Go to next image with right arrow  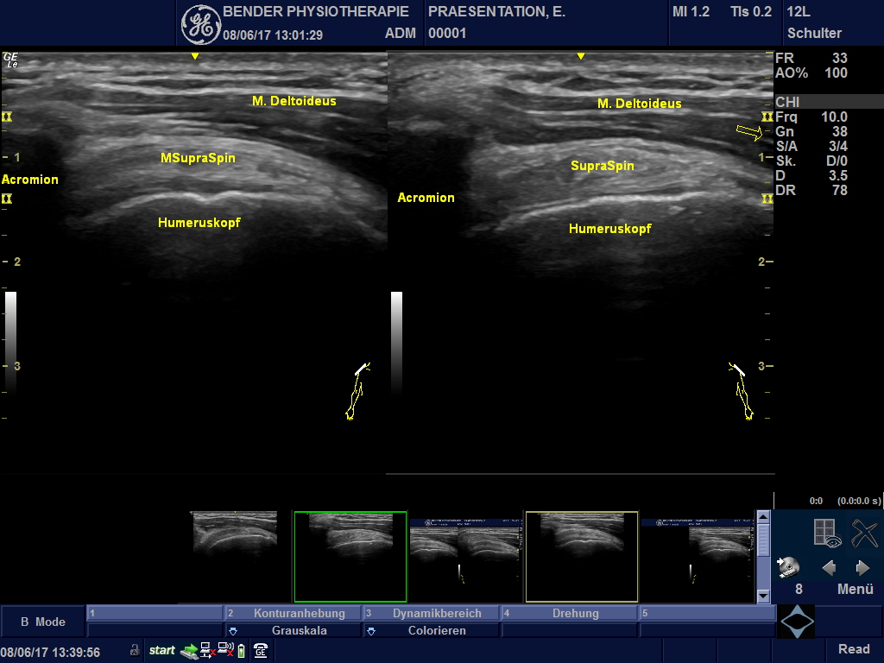click(862, 568)
